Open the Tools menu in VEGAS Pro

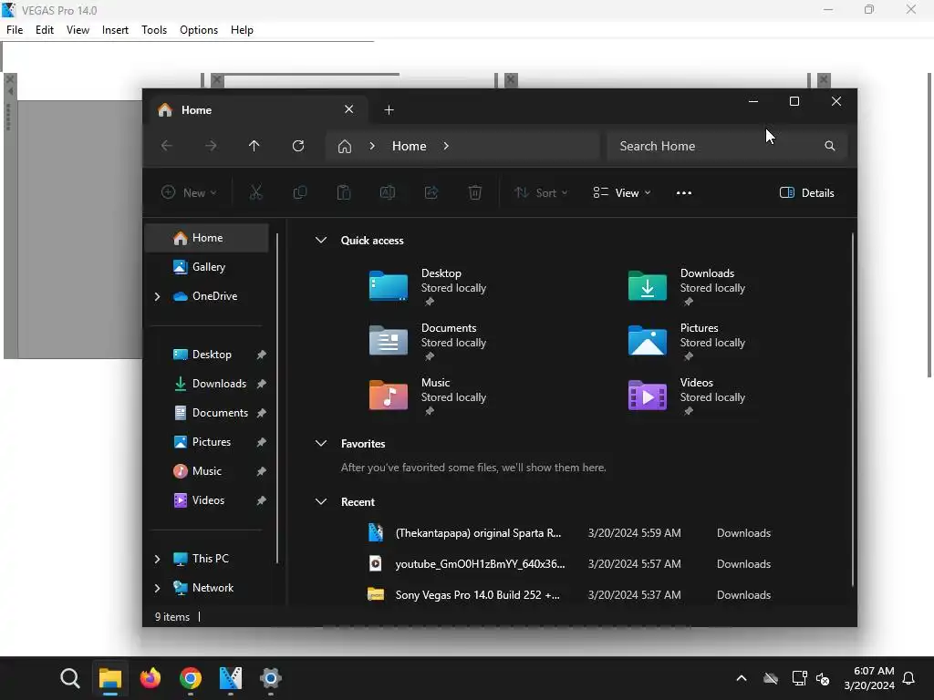[x=154, y=30]
